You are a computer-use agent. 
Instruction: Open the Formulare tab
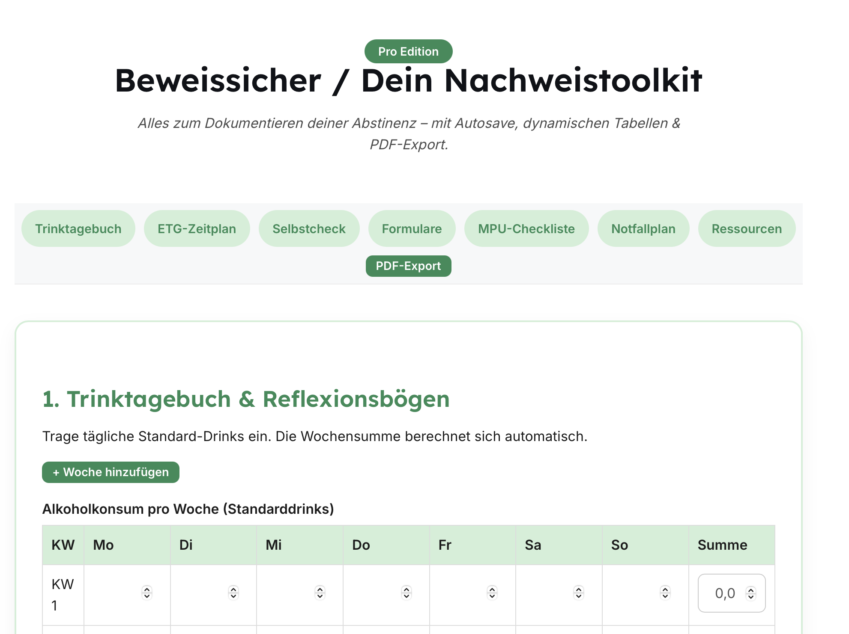[412, 228]
